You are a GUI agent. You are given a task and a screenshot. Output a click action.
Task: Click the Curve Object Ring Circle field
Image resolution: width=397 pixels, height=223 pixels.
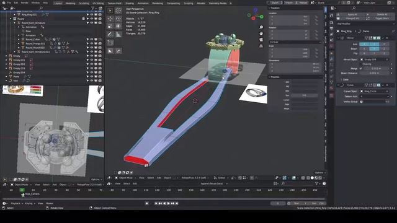point(375,91)
